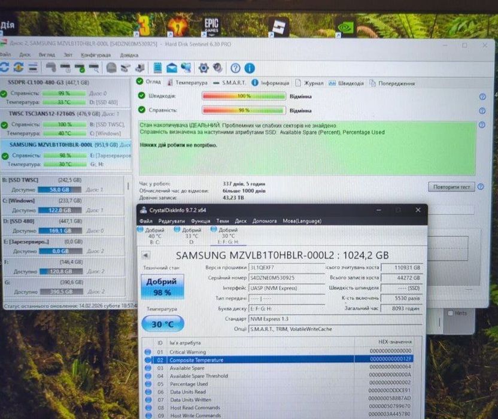
Task: Click the envelope mail toolbar icon
Action: (x=172, y=68)
